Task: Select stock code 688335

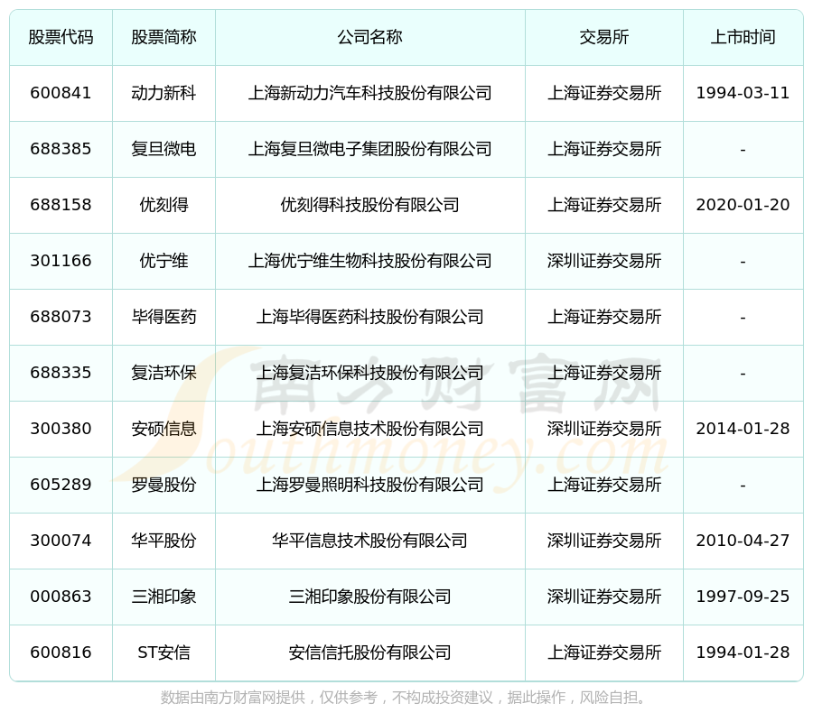Action: tap(61, 373)
